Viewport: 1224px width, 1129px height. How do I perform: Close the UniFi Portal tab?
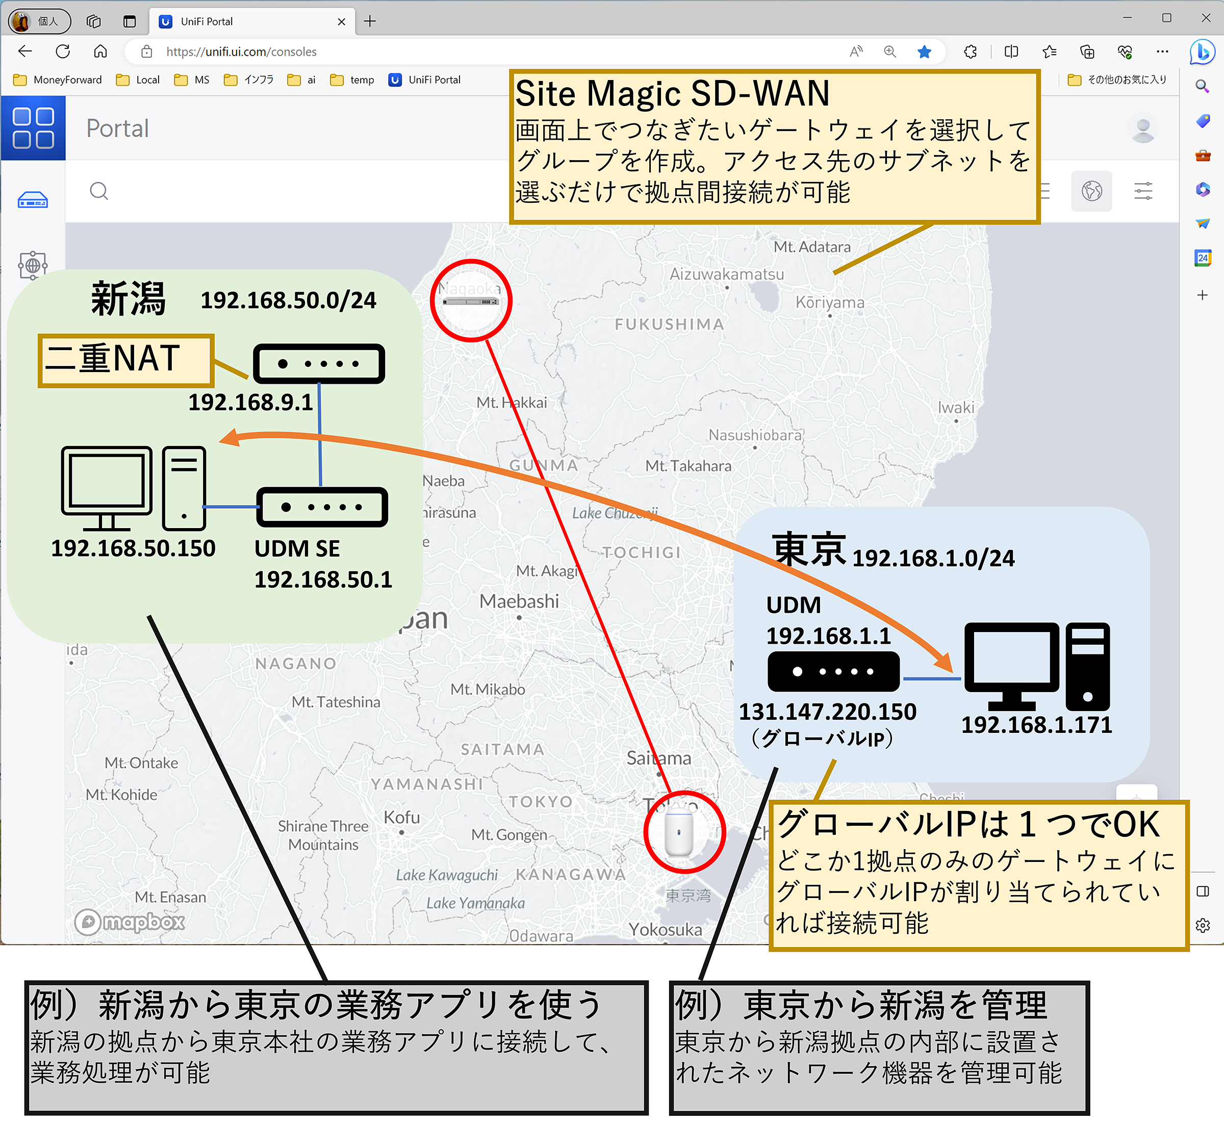[341, 21]
